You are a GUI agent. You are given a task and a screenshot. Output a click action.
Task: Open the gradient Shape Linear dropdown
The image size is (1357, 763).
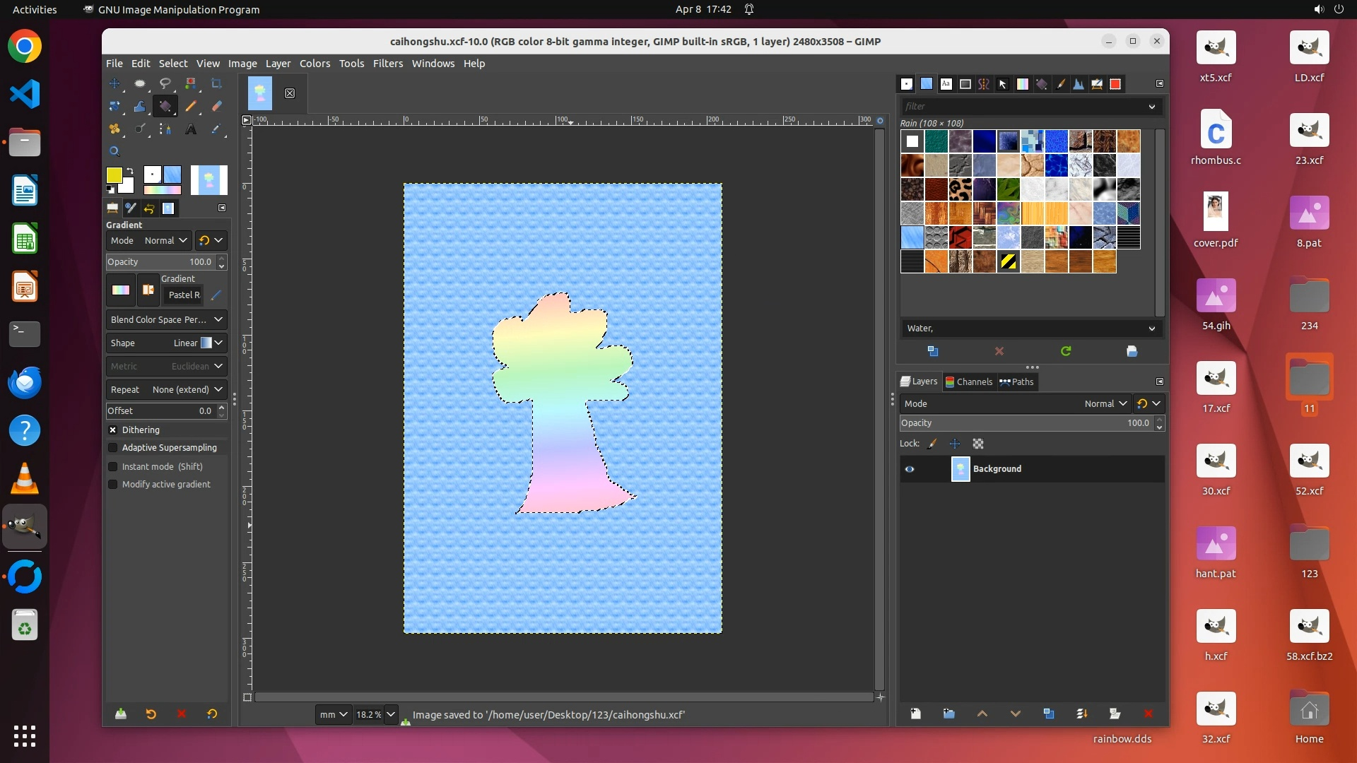166,343
